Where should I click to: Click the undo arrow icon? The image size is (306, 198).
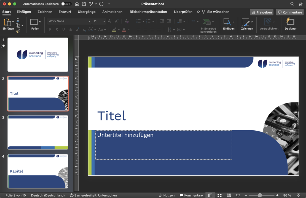click(91, 4)
